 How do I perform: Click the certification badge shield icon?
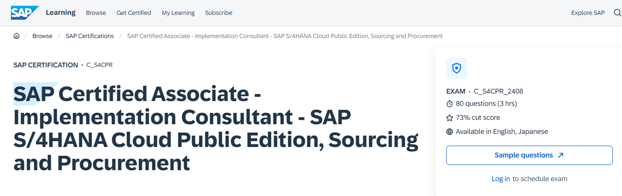coord(457,68)
